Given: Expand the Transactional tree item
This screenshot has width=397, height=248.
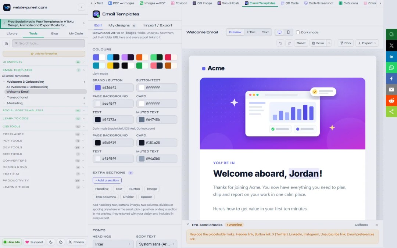Looking at the screenshot, I should coord(4,97).
